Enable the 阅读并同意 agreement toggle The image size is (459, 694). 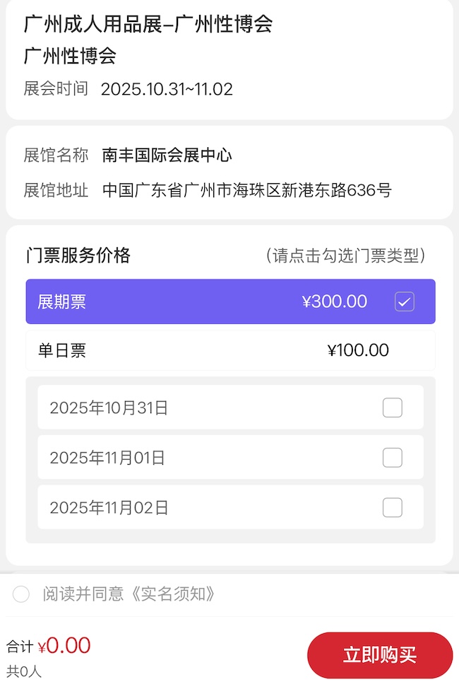20,594
